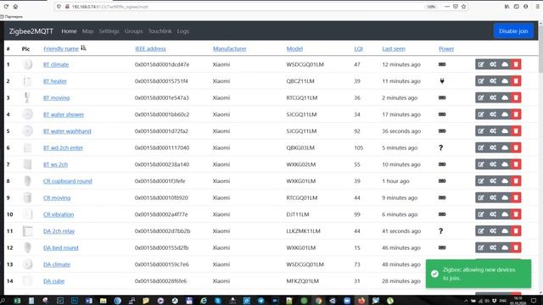The height and width of the screenshot is (305, 543).
Task: Click the IEEE address 0x00158d0001117040
Action: [x=162, y=148]
